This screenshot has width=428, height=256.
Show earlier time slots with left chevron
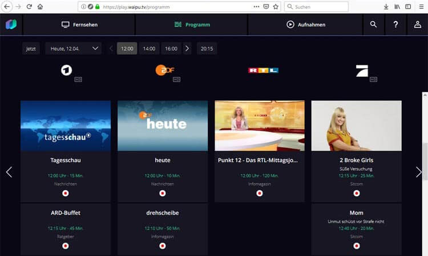(x=111, y=48)
